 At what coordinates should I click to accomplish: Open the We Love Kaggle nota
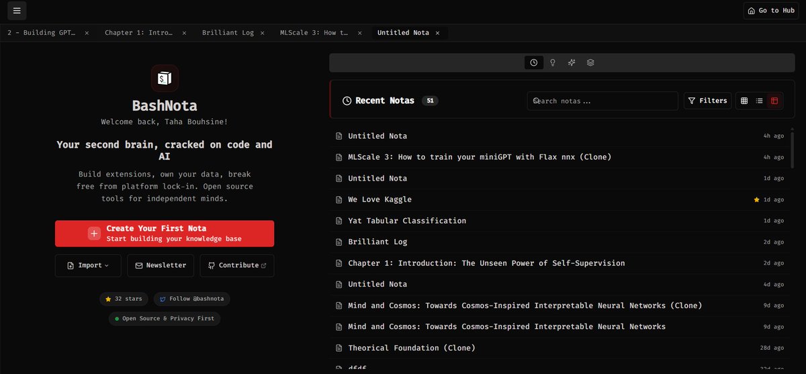pyautogui.click(x=559, y=199)
